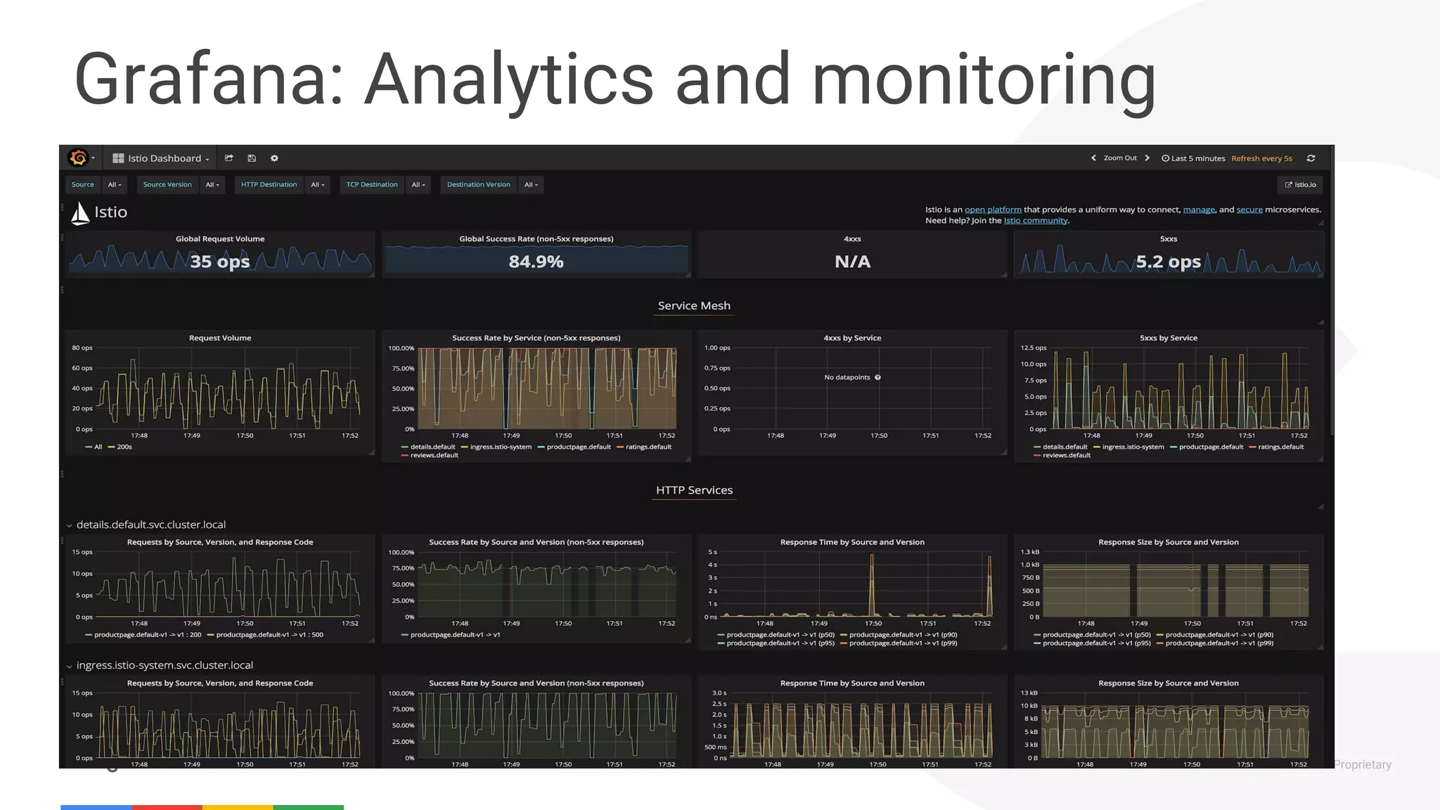Click the 5.2 ops value
The image size is (1440, 810).
pos(1169,262)
